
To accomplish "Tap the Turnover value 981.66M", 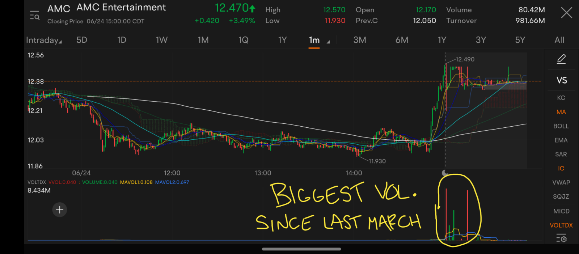I will [530, 21].
